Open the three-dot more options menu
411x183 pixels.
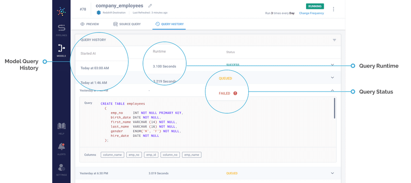click(334, 9)
